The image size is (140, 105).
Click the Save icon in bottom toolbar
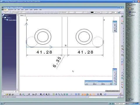coord(10,94)
